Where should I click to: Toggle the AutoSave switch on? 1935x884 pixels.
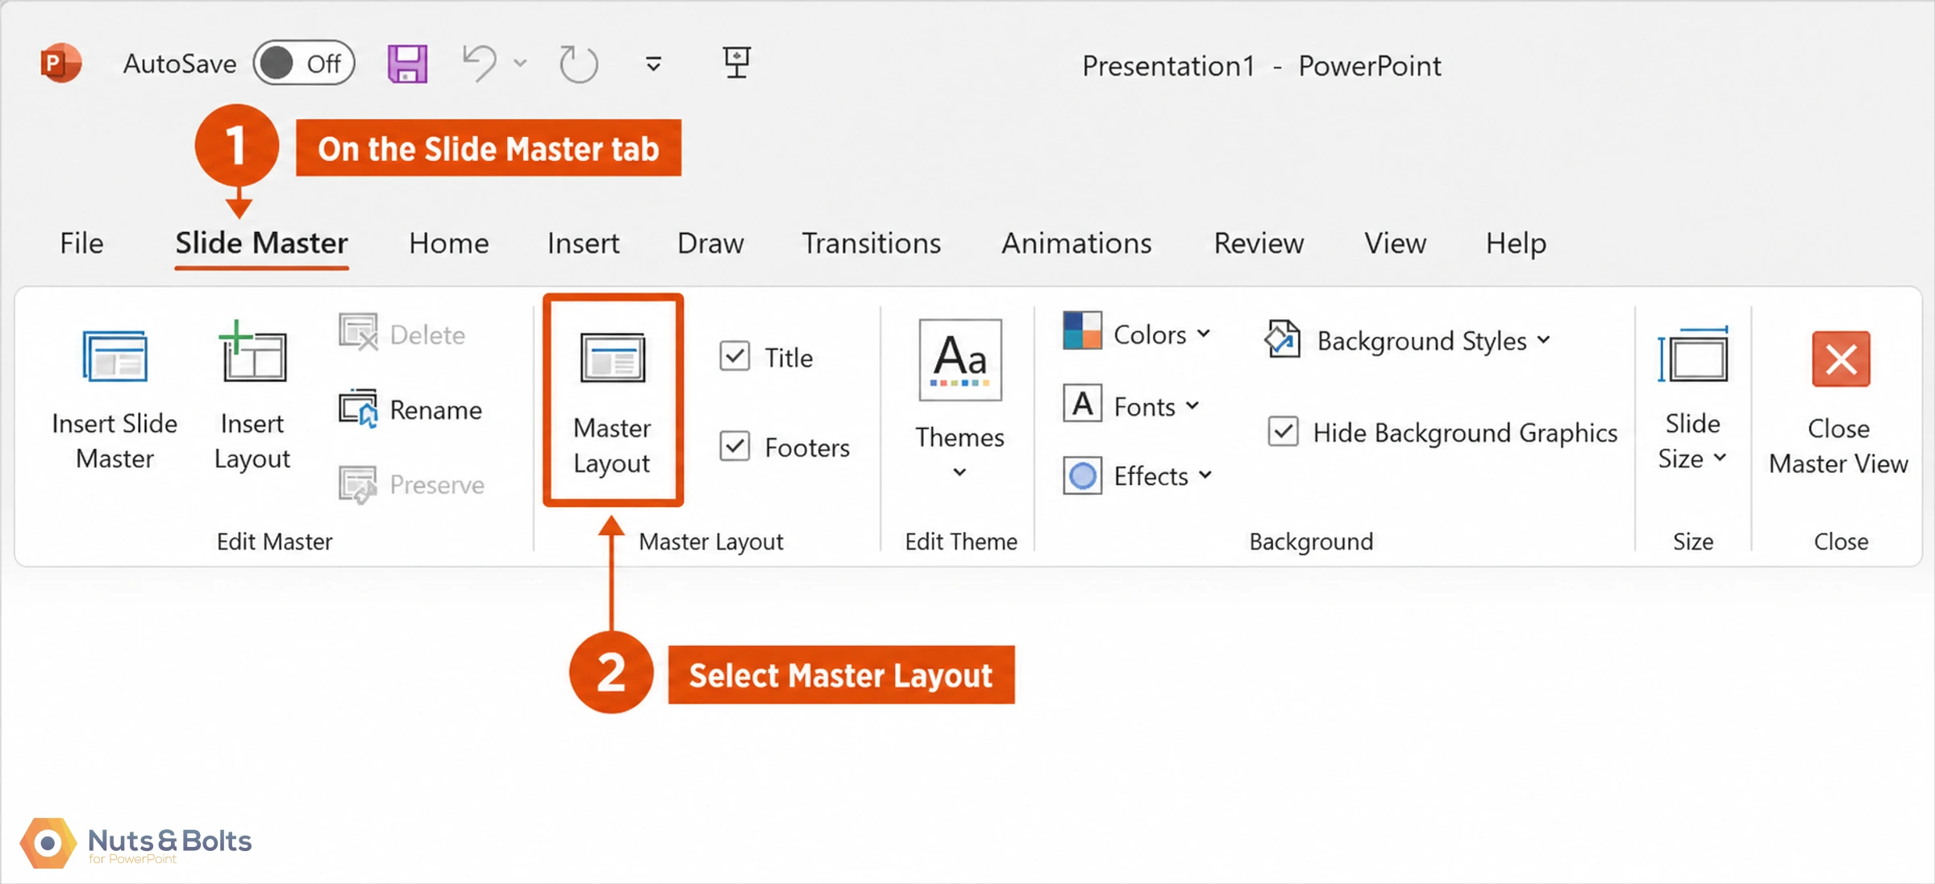(x=304, y=63)
